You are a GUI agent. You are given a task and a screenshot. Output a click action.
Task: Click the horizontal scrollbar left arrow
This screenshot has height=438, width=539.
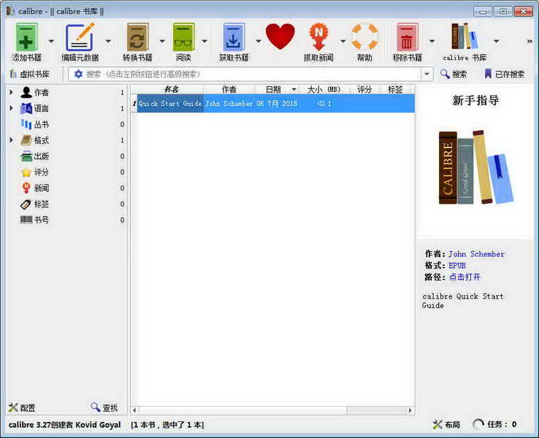[x=134, y=410]
